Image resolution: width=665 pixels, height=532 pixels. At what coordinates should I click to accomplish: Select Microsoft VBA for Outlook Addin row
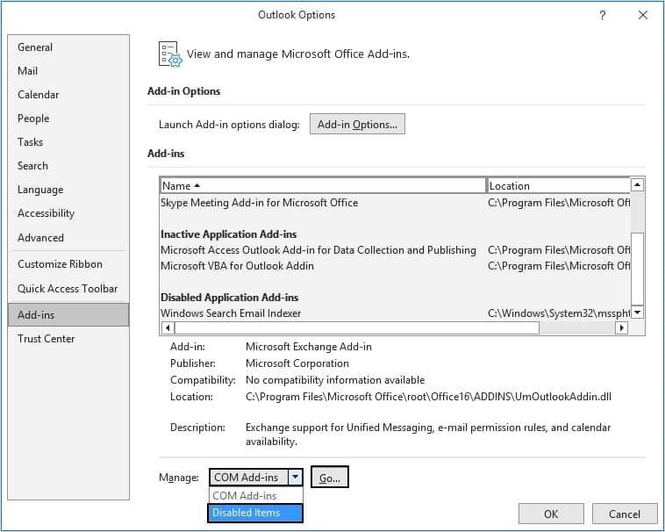(x=395, y=266)
